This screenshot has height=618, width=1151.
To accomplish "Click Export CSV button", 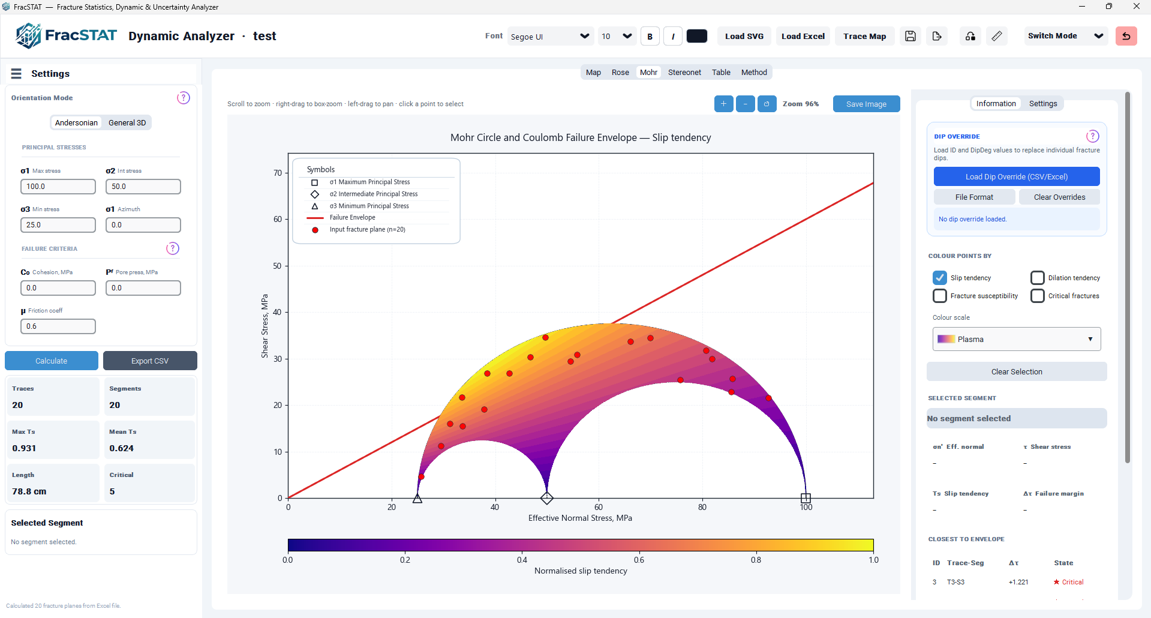I will (150, 361).
